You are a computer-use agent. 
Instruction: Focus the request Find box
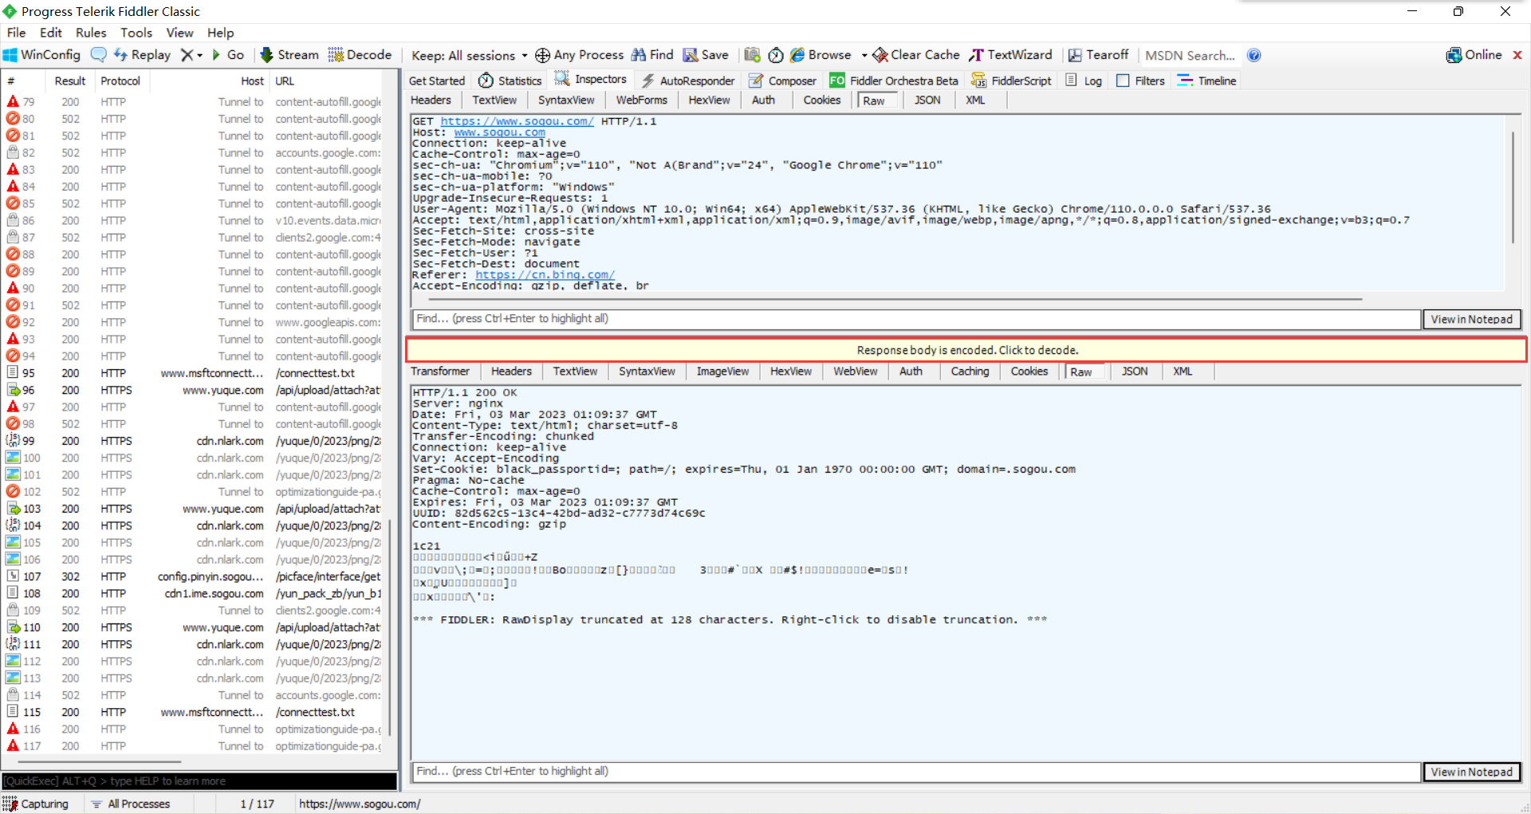[915, 319]
